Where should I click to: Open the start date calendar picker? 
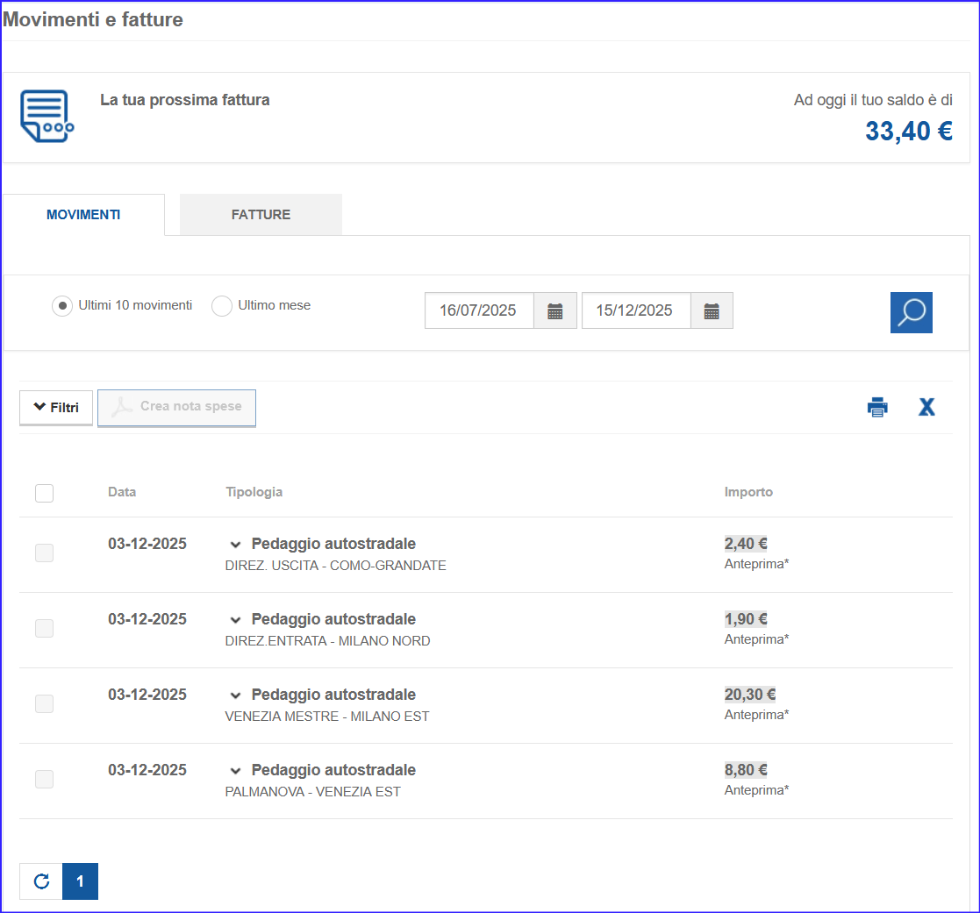point(555,310)
